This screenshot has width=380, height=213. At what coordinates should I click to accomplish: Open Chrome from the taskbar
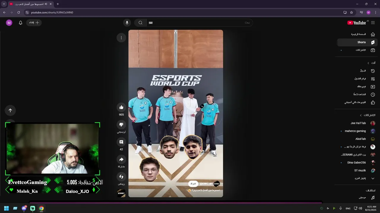click(x=41, y=209)
